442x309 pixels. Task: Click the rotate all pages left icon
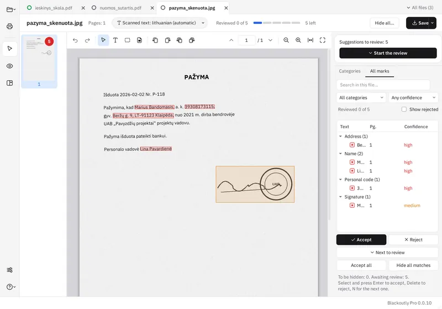(179, 40)
